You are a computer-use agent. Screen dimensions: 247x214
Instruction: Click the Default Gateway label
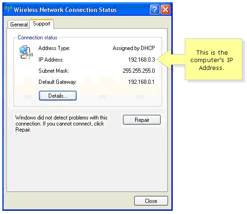(58, 82)
